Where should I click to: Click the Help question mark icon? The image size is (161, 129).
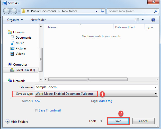(x=153, y=20)
